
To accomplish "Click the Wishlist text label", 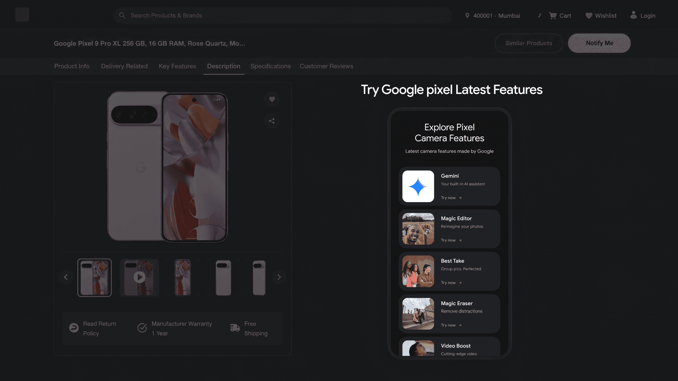I will (606, 16).
